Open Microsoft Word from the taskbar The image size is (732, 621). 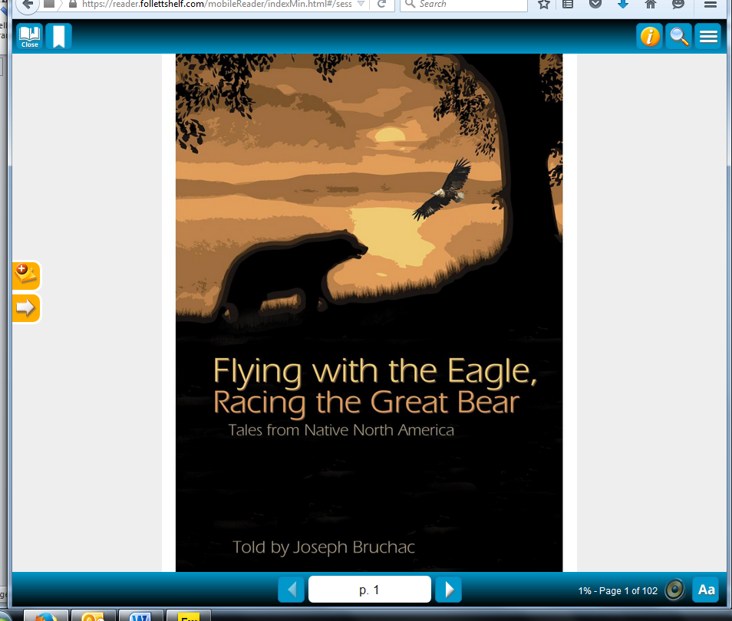[140, 616]
